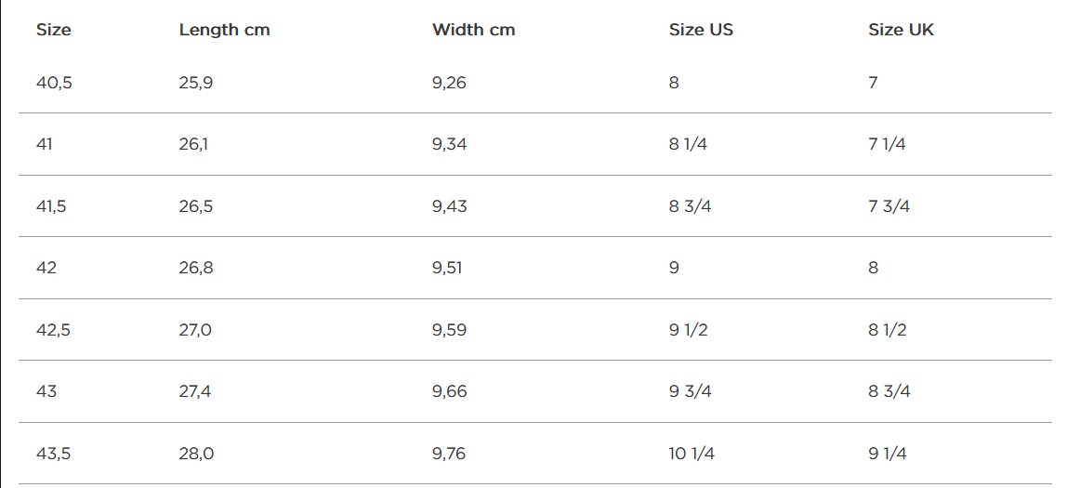The image size is (1067, 488).
Task: Click the width value 9,59
Action: pyautogui.click(x=449, y=330)
